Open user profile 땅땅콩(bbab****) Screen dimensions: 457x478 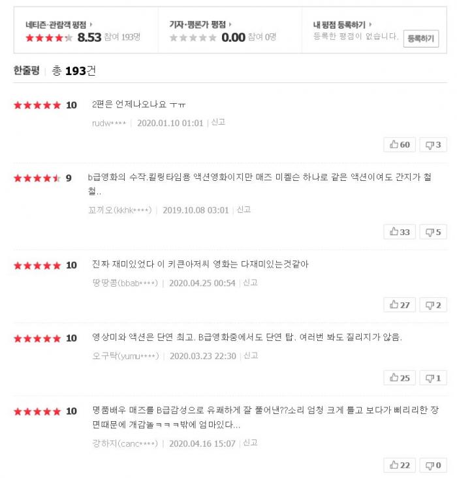tap(125, 283)
